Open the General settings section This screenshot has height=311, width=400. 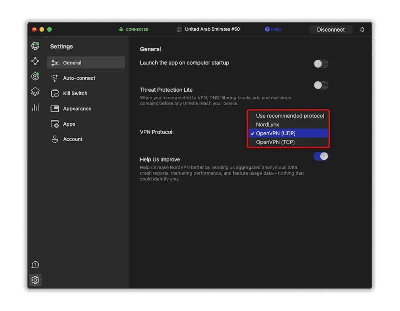[86, 63]
